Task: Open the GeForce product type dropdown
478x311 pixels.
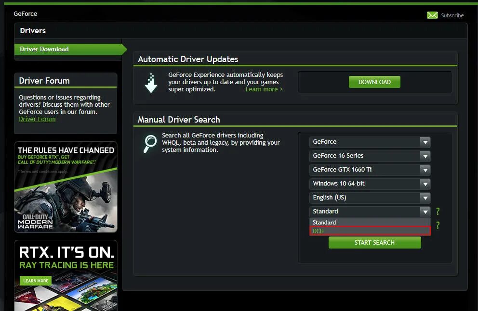Action: tap(370, 142)
